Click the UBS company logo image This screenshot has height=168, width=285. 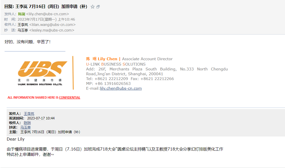click(42, 73)
